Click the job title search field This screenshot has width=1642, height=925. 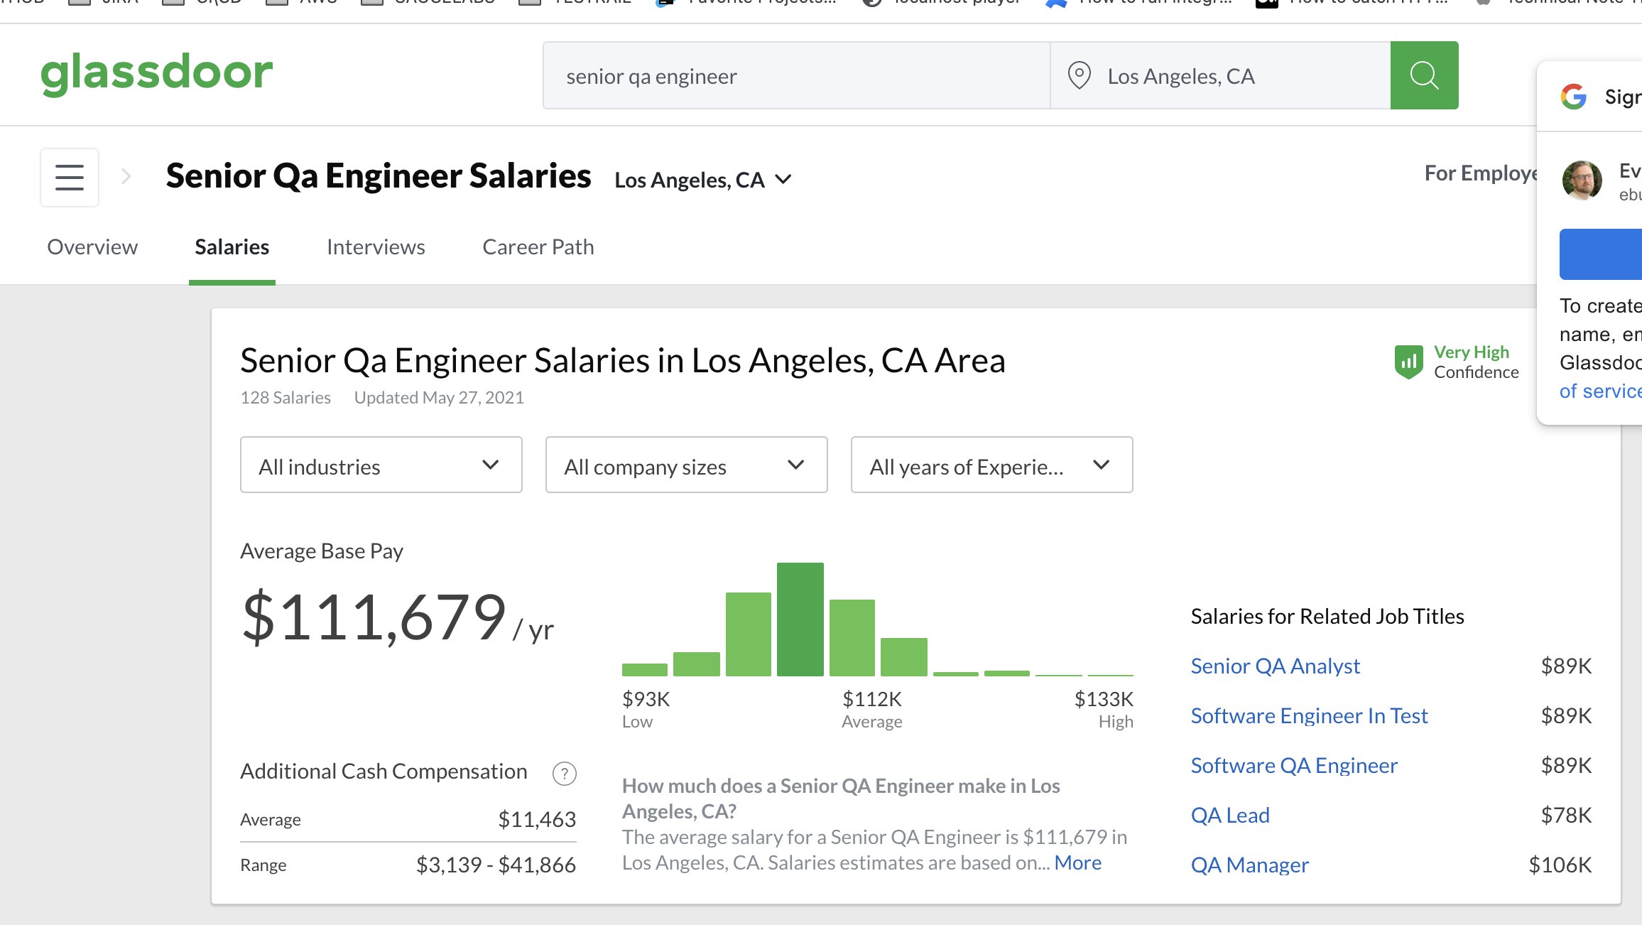pyautogui.click(x=797, y=75)
